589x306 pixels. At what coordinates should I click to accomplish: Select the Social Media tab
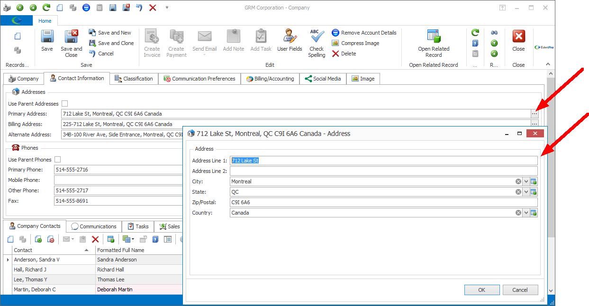pos(323,79)
